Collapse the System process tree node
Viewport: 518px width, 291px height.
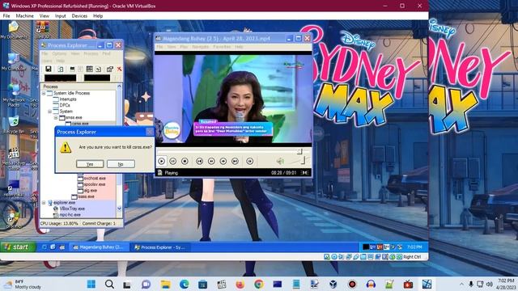49,112
